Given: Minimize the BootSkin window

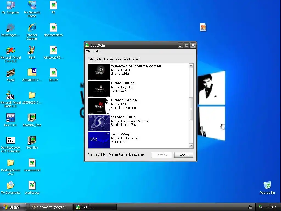Looking at the screenshot, I should 180,45.
